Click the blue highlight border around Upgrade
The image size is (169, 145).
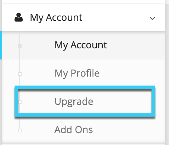coord(85,87)
